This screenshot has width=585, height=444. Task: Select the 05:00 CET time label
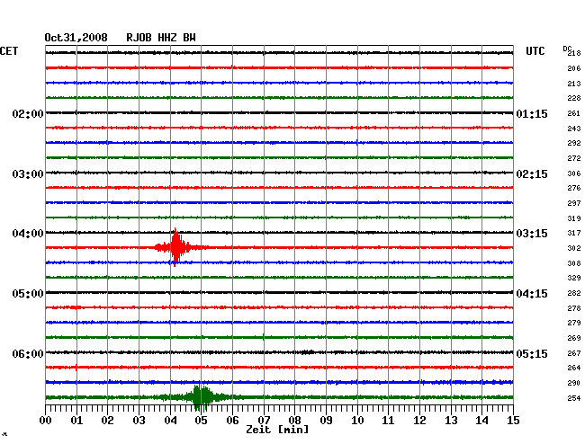pos(28,294)
